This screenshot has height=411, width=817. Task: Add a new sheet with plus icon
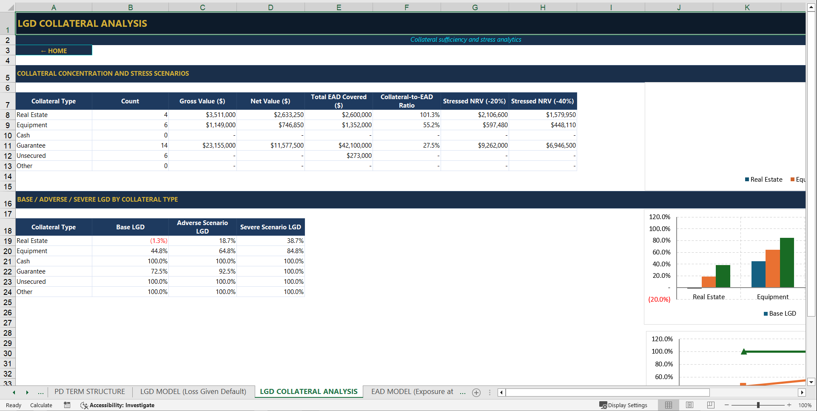tap(476, 393)
